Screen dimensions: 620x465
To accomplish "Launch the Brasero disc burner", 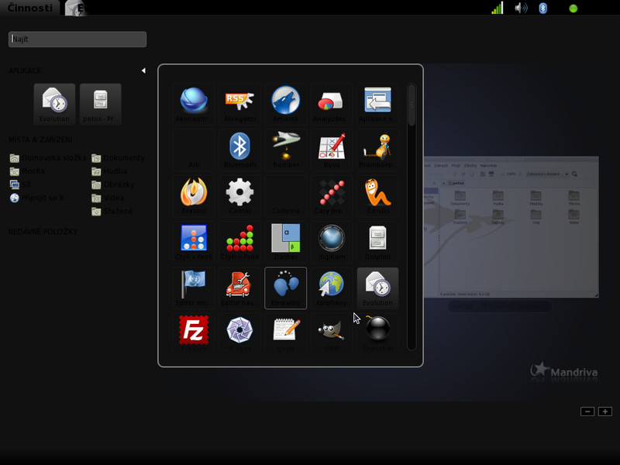I will tap(194, 196).
